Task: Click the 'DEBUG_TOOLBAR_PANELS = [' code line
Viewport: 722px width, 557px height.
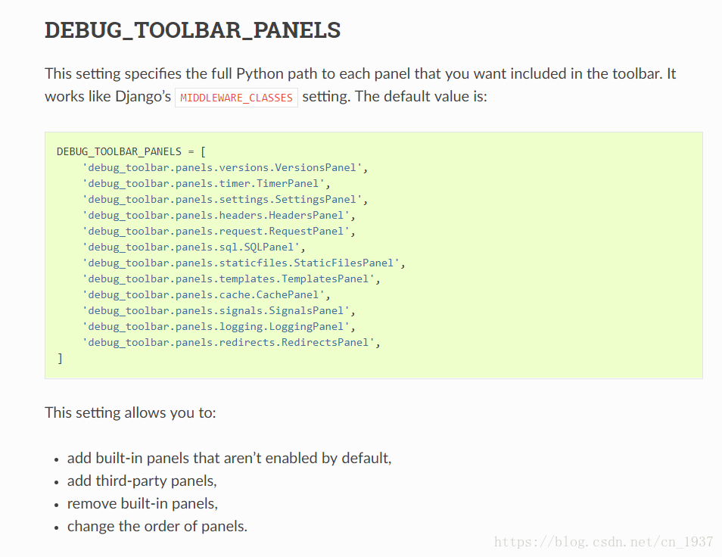Action: coord(126,151)
